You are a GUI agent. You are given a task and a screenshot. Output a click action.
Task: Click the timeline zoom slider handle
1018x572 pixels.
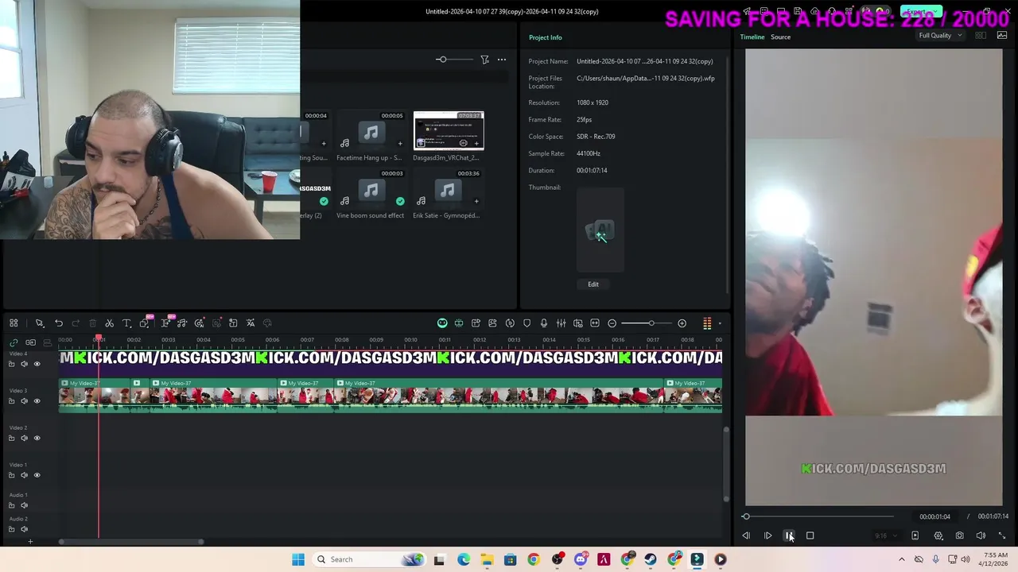point(651,323)
